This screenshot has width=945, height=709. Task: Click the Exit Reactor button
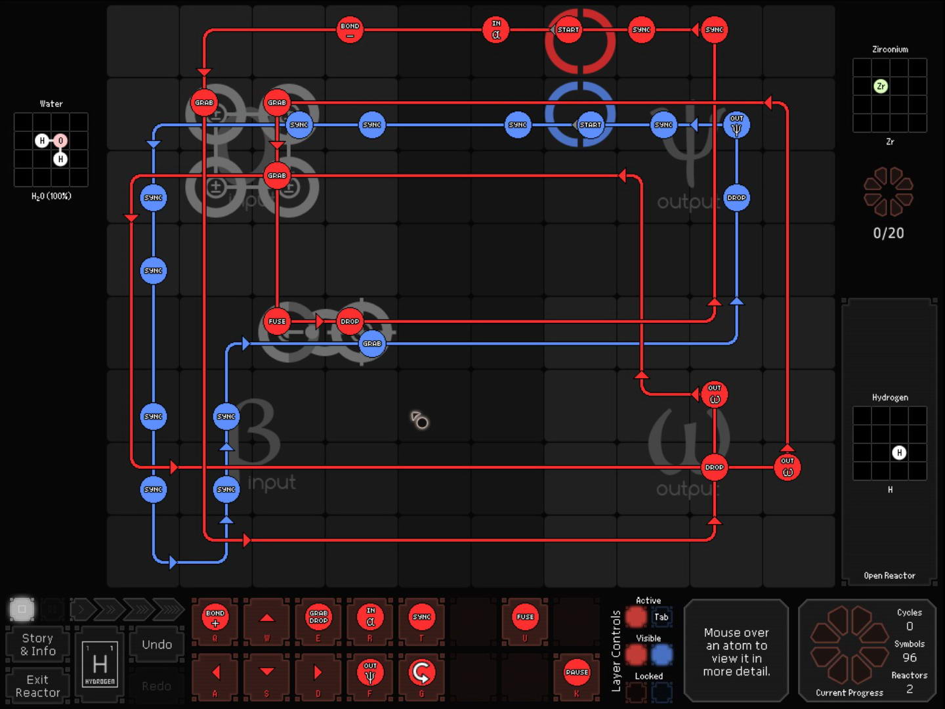(x=38, y=686)
